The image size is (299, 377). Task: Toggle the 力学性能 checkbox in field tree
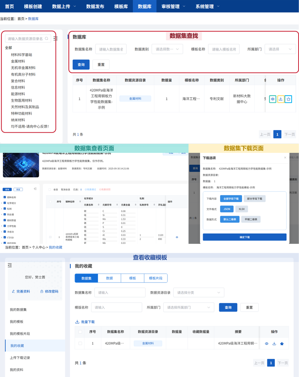click(5, 226)
